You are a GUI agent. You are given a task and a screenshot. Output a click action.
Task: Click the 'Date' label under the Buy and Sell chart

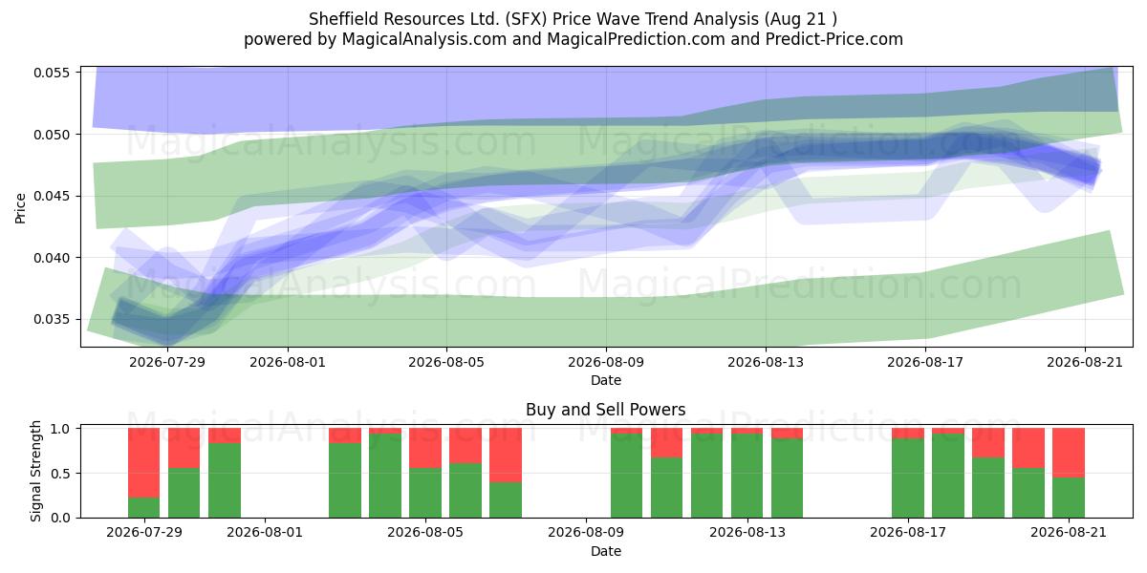pos(606,551)
